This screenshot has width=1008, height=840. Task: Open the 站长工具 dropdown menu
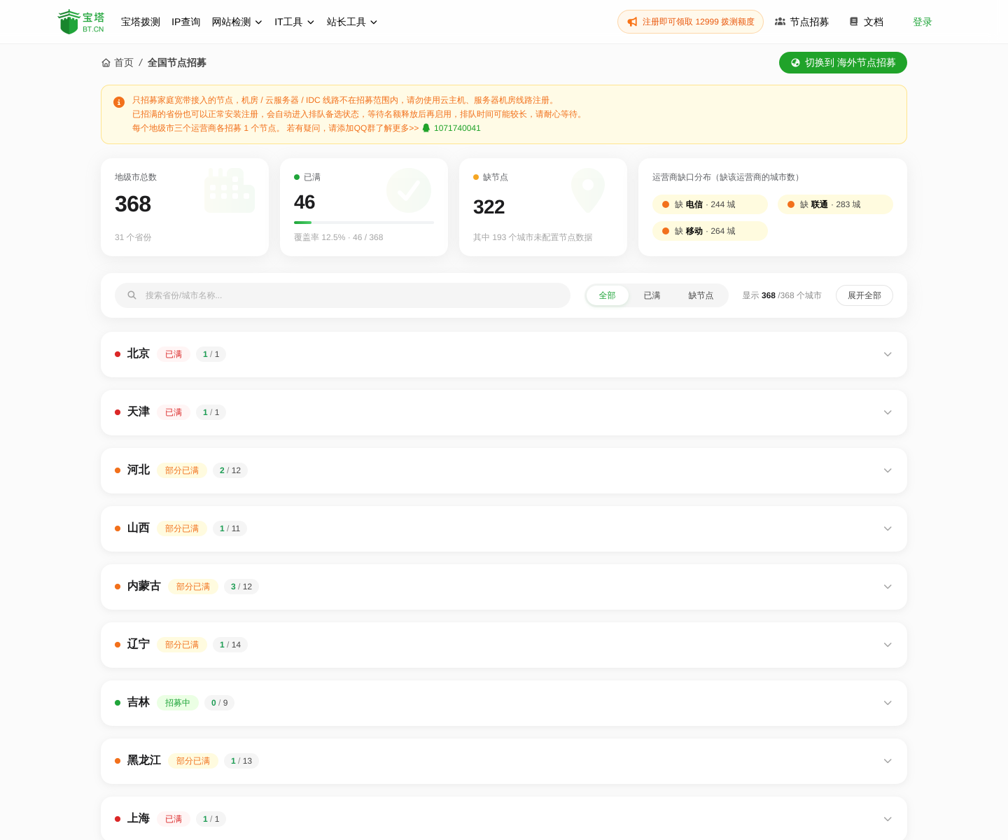coord(352,22)
